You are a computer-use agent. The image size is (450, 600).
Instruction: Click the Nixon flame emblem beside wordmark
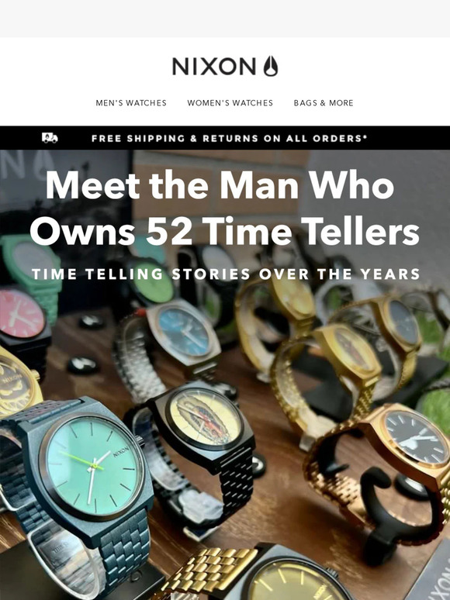tap(270, 66)
